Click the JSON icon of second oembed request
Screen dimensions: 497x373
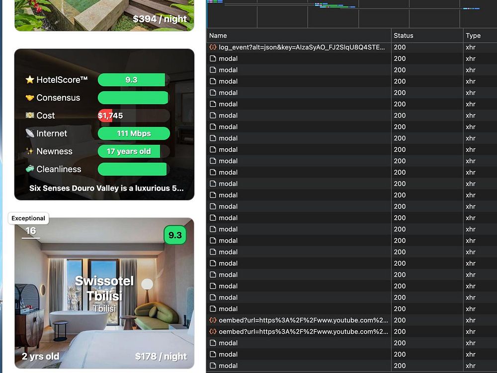[213, 331]
